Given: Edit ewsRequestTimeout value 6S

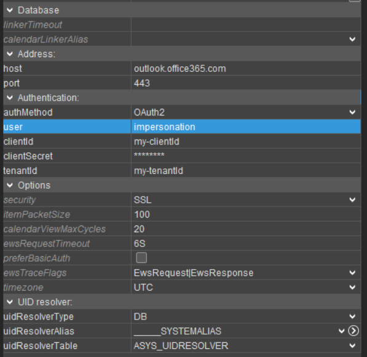Looking at the screenshot, I should pyautogui.click(x=246, y=243).
